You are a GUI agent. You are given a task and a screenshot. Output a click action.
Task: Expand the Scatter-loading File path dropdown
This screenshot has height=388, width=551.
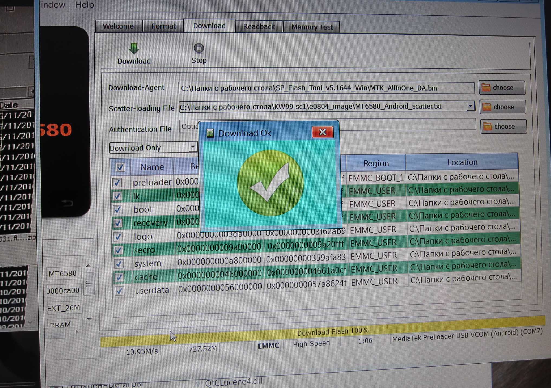click(471, 106)
